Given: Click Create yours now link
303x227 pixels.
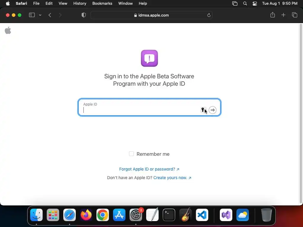Looking at the screenshot, I should pos(172,178).
